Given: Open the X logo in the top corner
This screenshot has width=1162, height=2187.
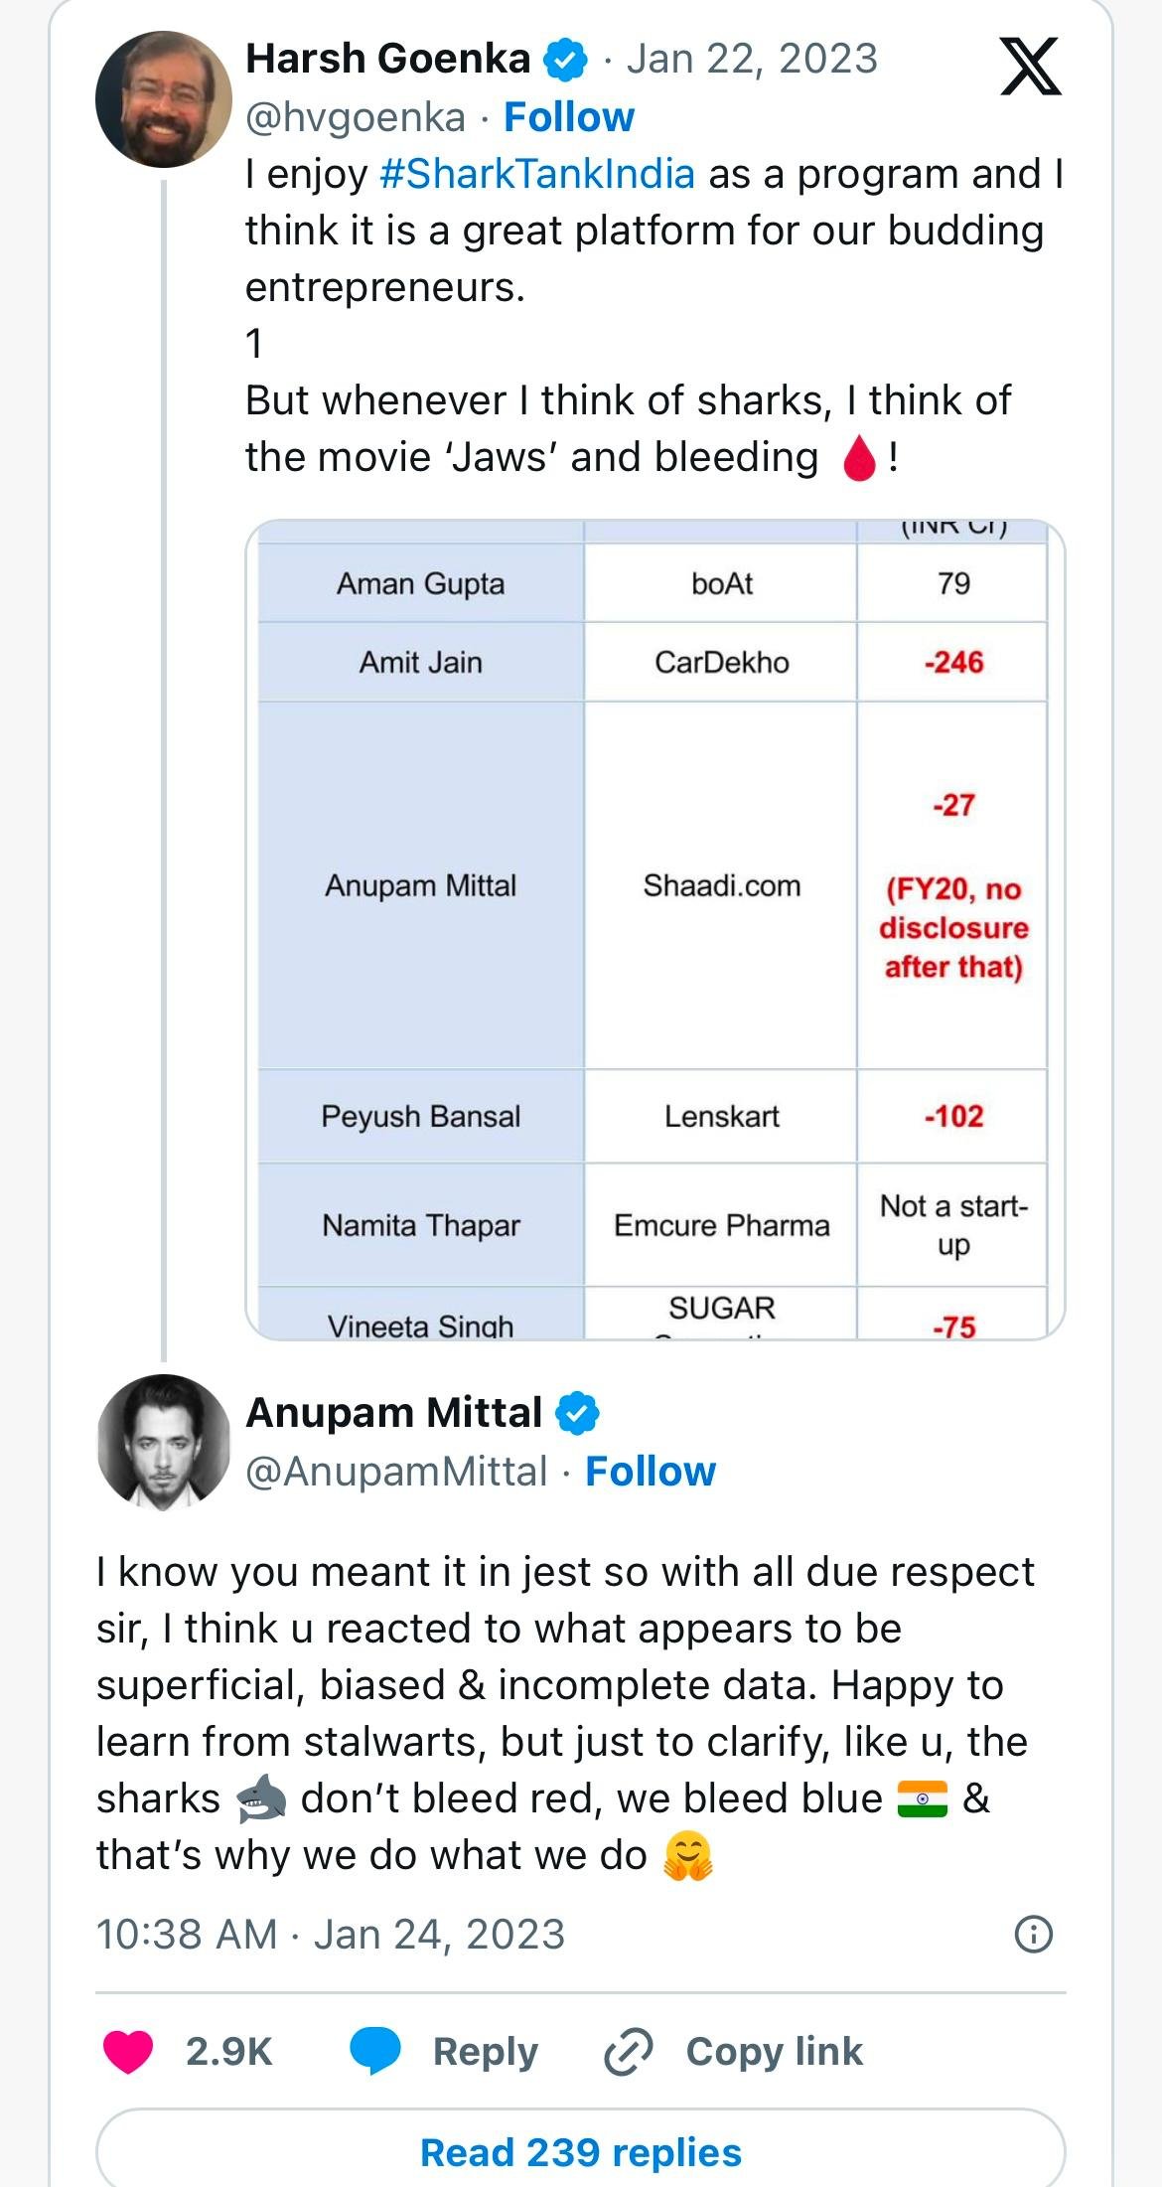Looking at the screenshot, I should [1030, 66].
